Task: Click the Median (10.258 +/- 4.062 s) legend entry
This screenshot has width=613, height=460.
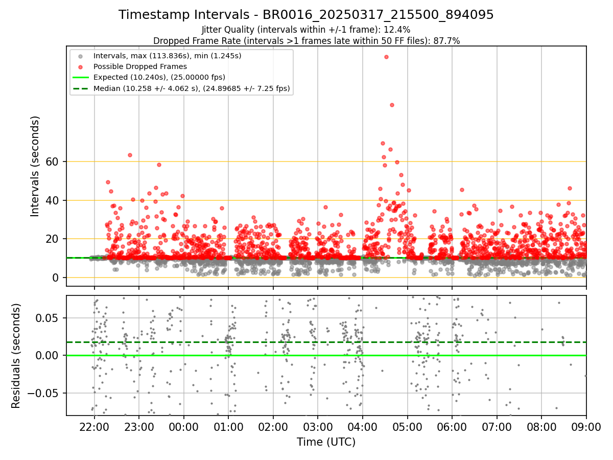Action: [x=192, y=88]
